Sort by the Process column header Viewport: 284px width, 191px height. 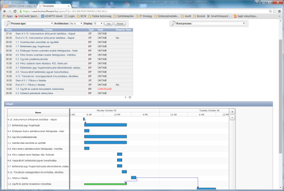(x=48, y=30)
